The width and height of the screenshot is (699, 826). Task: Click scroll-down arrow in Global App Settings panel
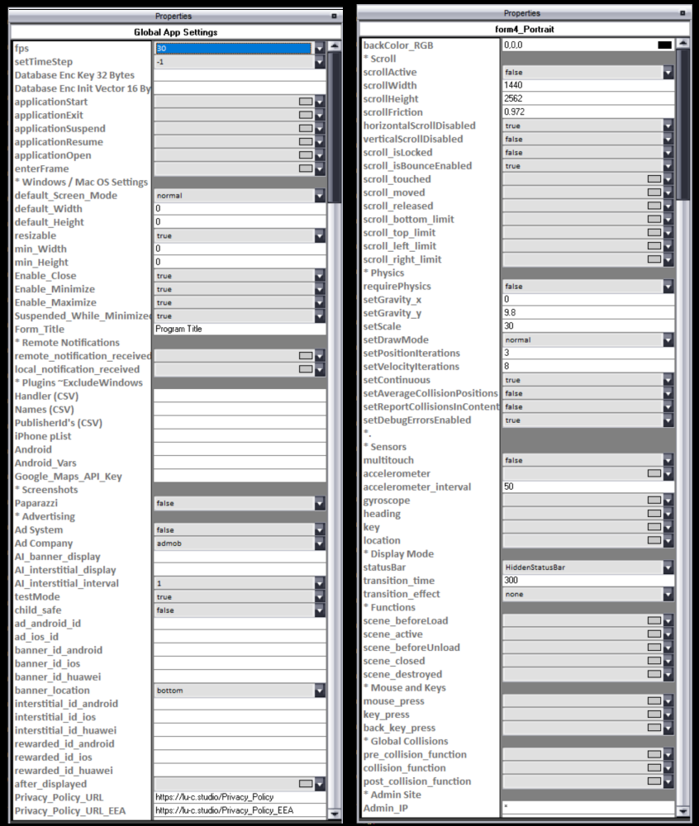[x=335, y=814]
